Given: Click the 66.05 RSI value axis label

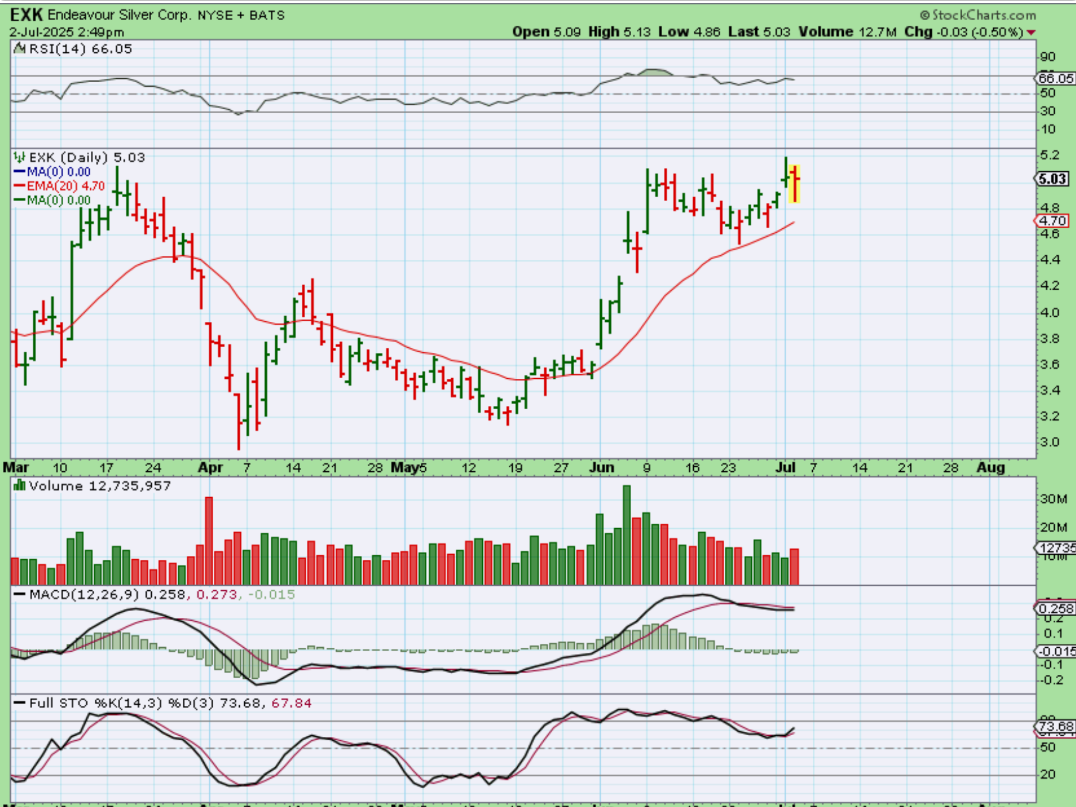Looking at the screenshot, I should click(x=1055, y=79).
